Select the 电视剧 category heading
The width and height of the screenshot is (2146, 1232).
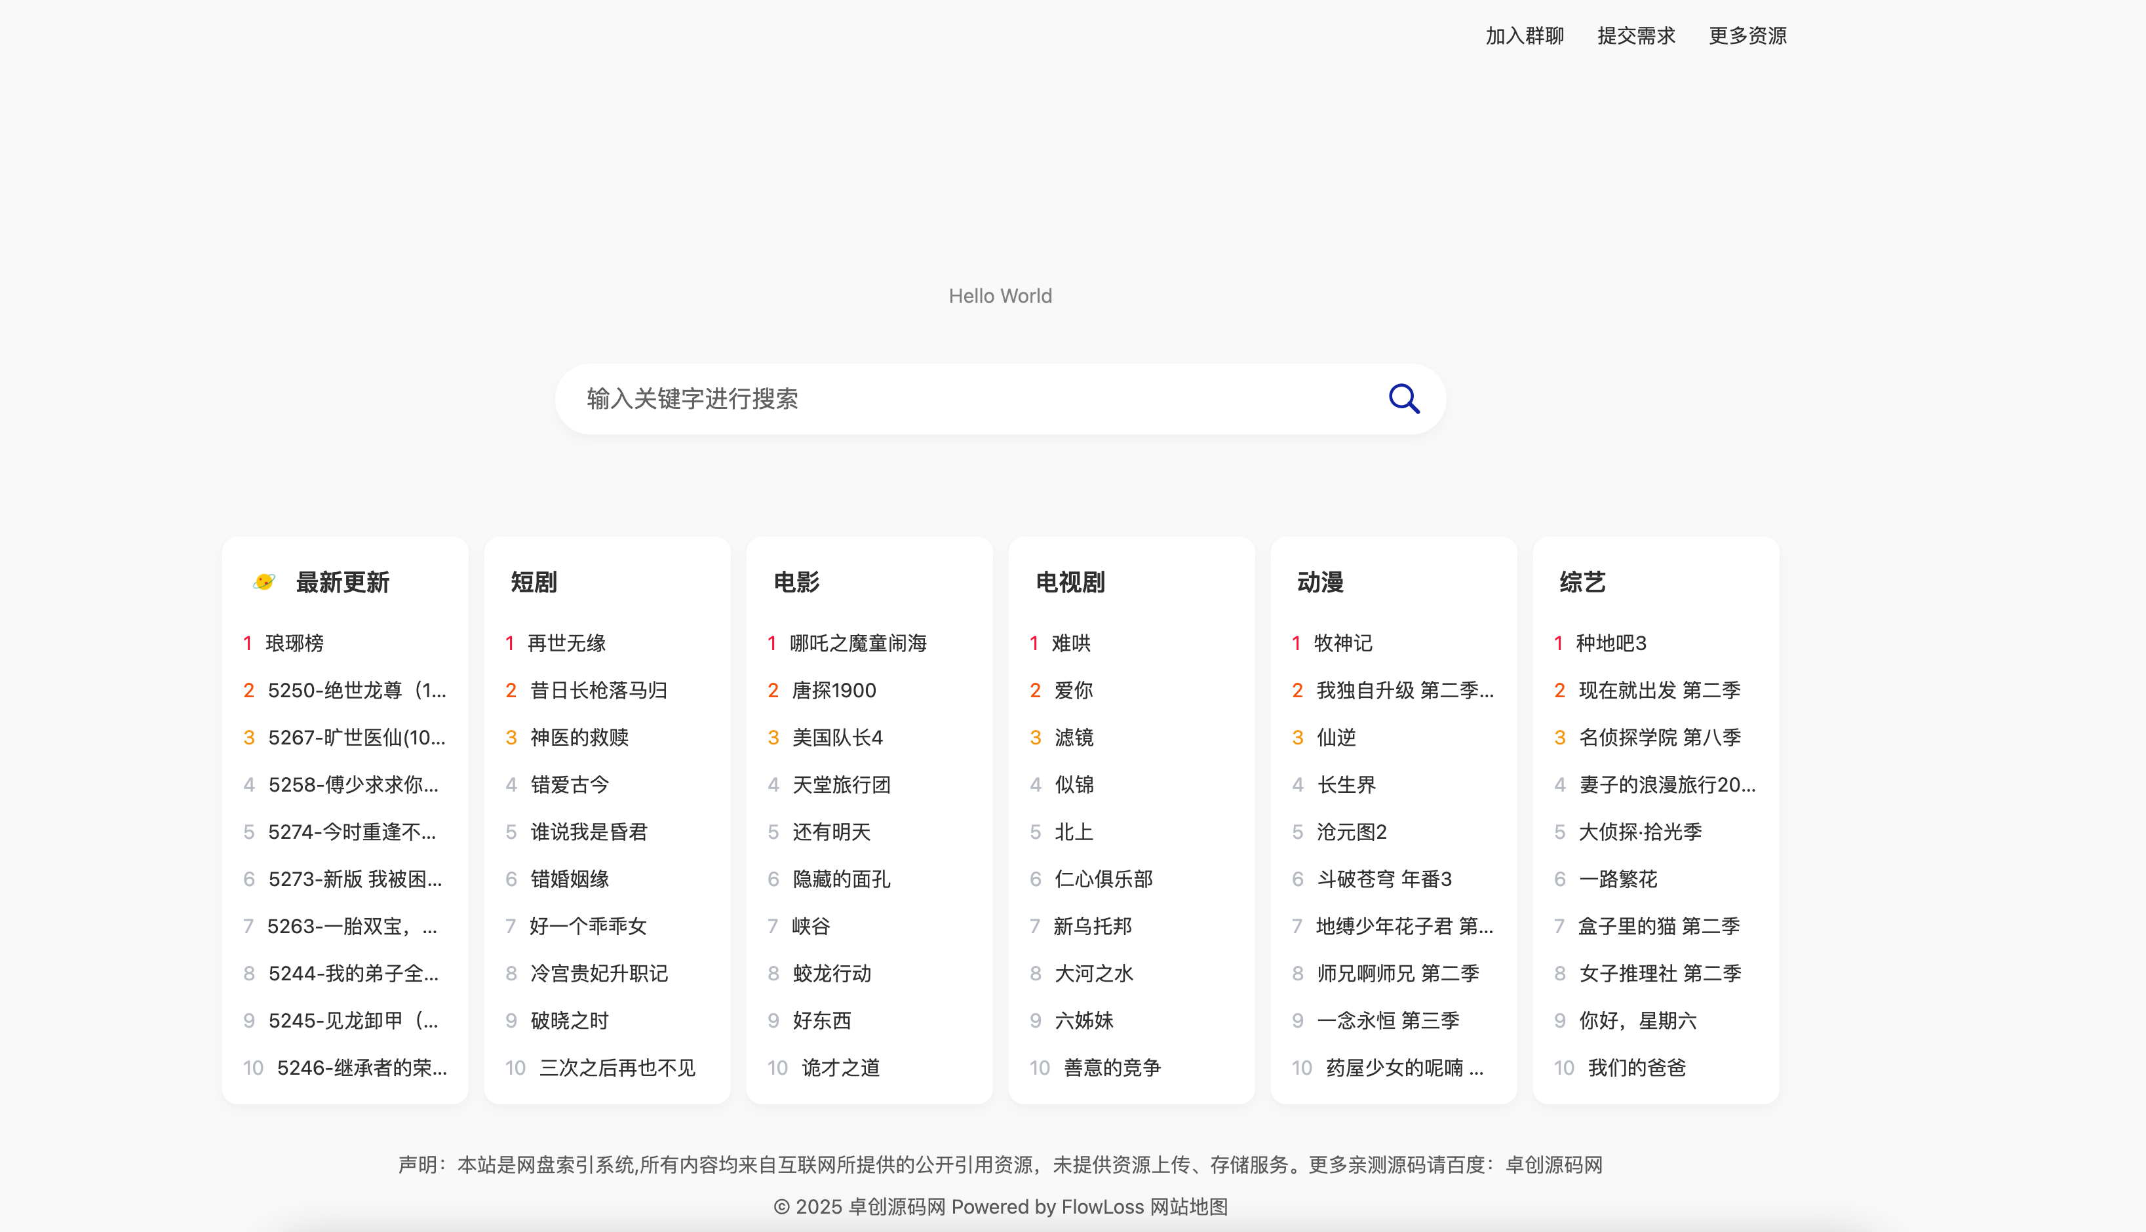click(1070, 582)
